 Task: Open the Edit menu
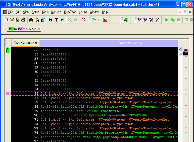18,12
